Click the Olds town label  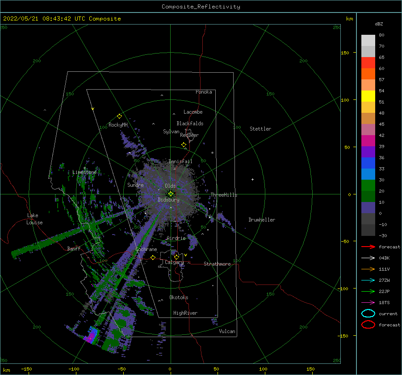pos(170,186)
